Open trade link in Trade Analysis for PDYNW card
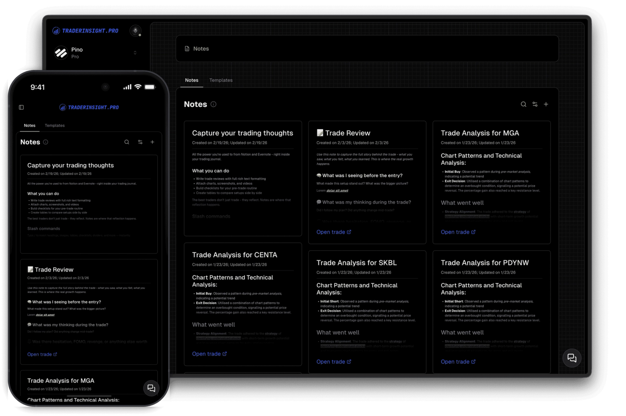Screen dimensions: 626x416 458,362
